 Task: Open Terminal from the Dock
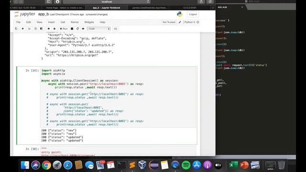[x=121, y=165]
